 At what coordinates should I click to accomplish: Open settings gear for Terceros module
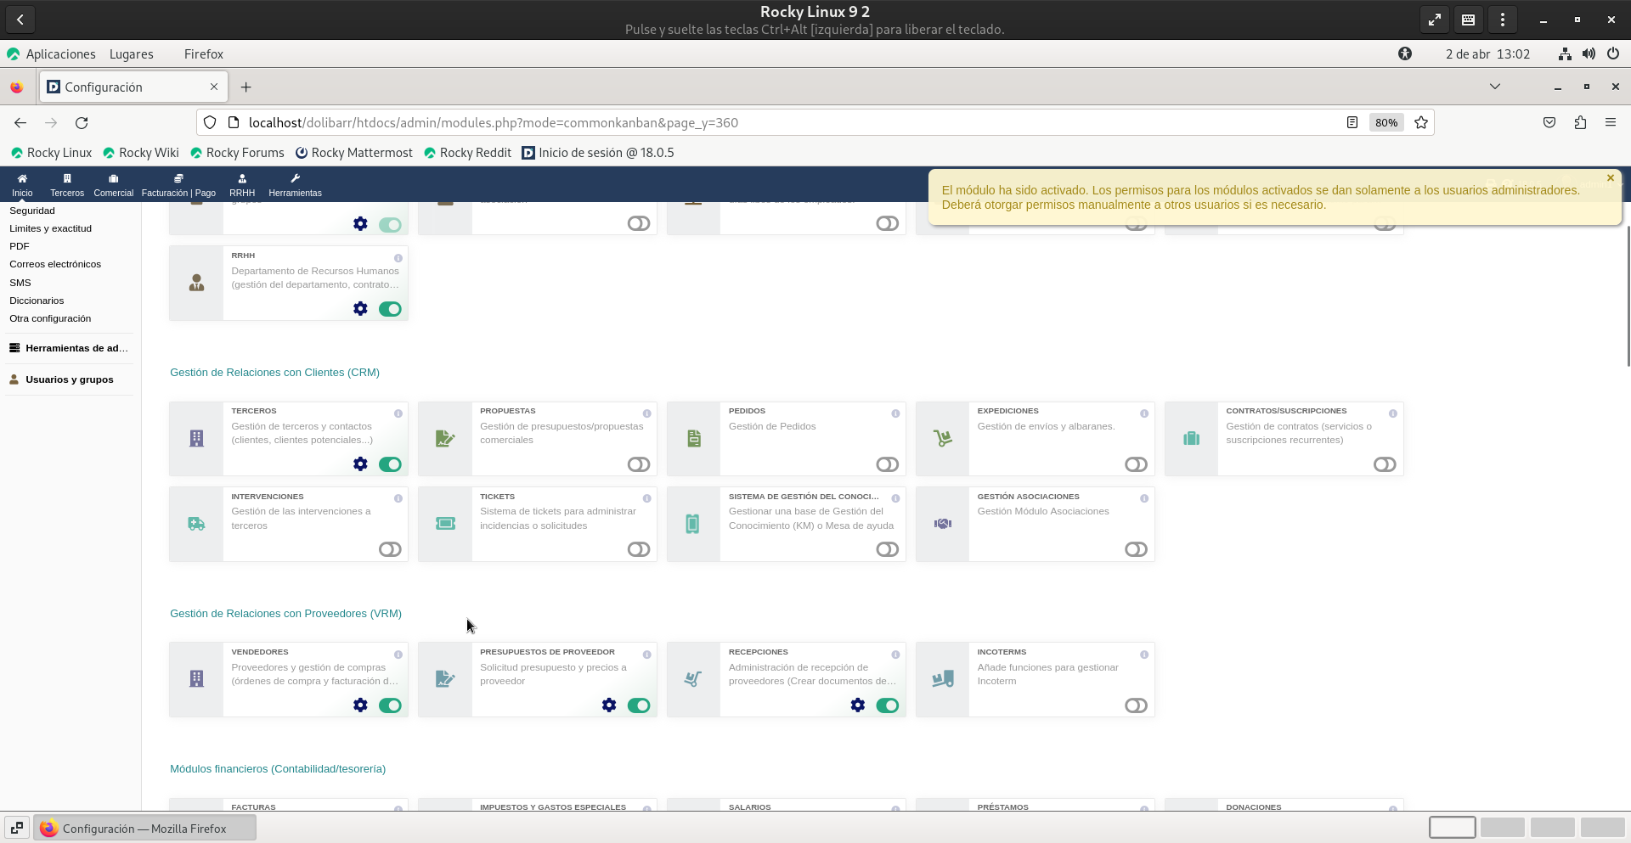(x=360, y=464)
